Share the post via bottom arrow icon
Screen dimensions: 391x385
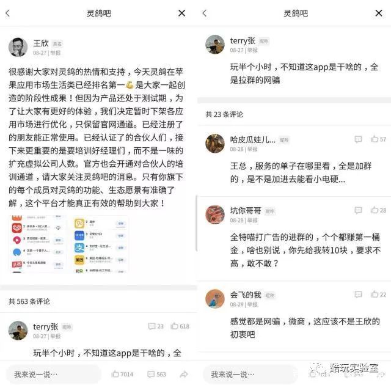(x=184, y=374)
